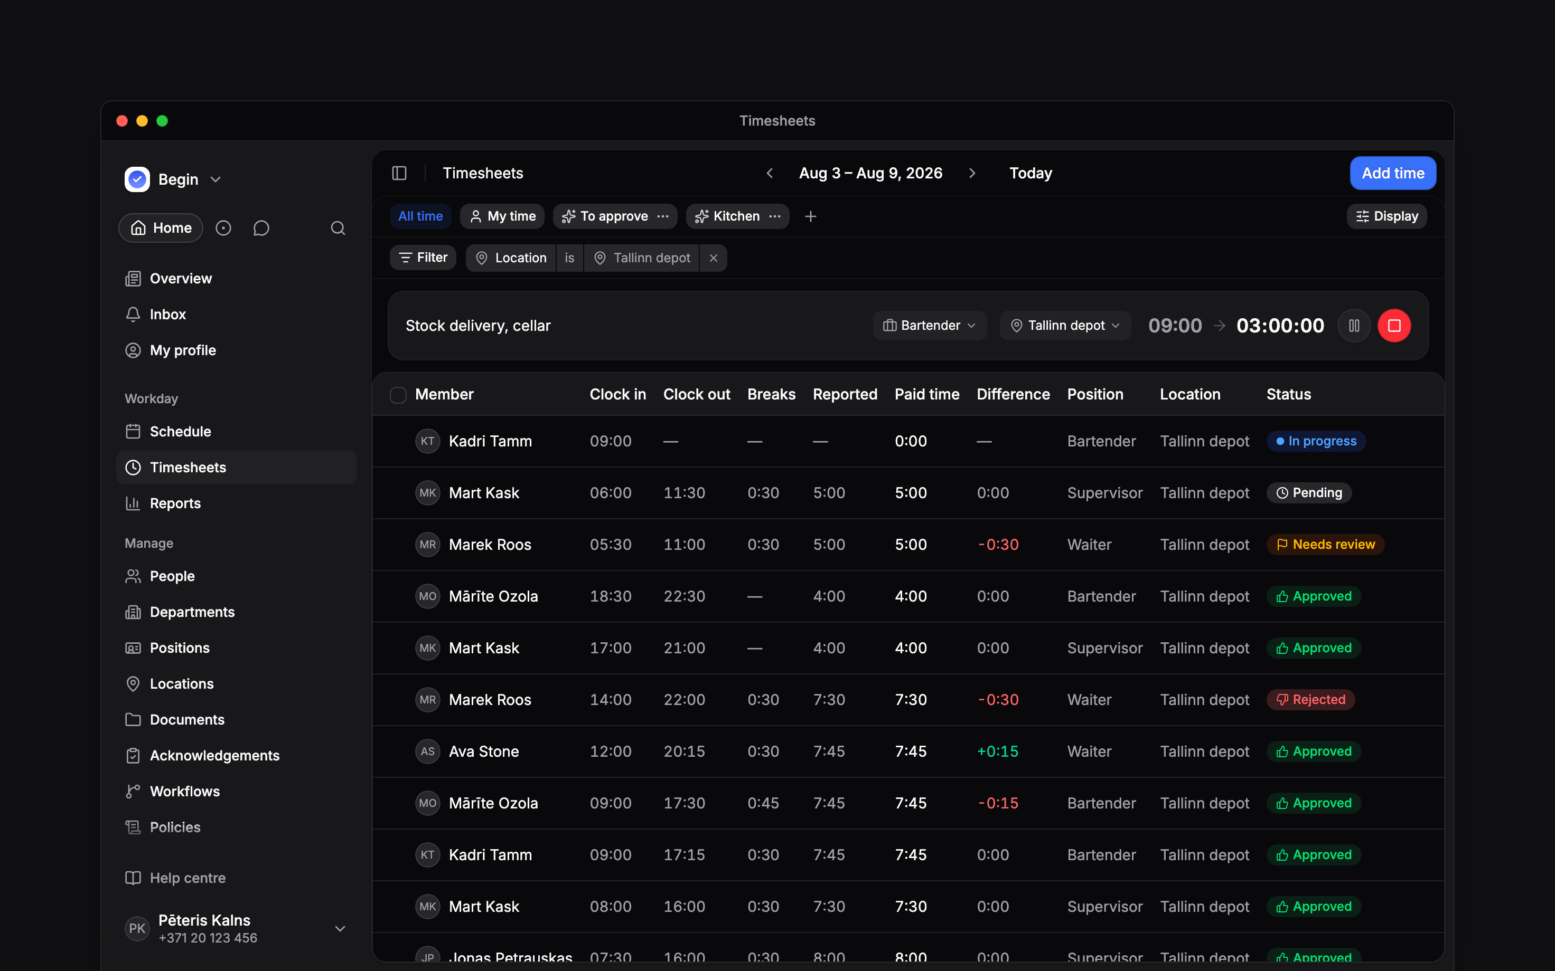Open Overview in sidebar
Screen dimensions: 1555x971
point(237,279)
